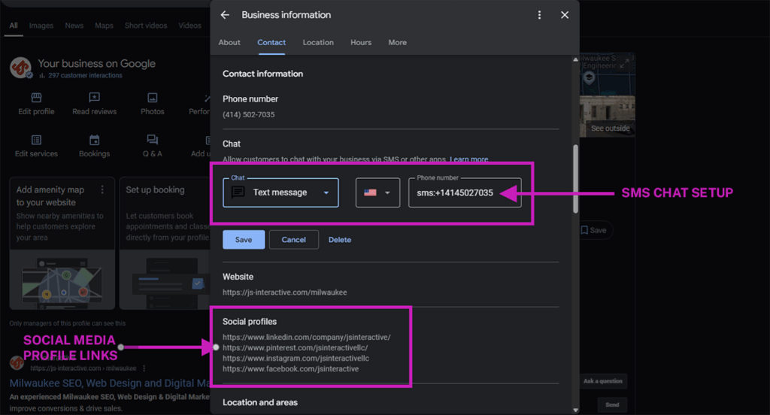Click Ask a question button
770x415 pixels.
(x=602, y=381)
